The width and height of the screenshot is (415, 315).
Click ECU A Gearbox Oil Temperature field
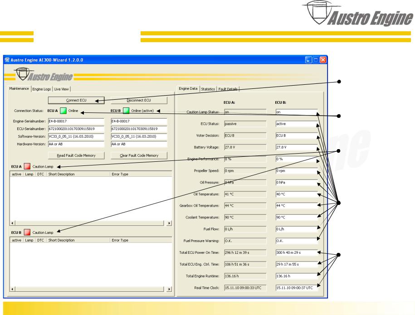click(x=245, y=205)
